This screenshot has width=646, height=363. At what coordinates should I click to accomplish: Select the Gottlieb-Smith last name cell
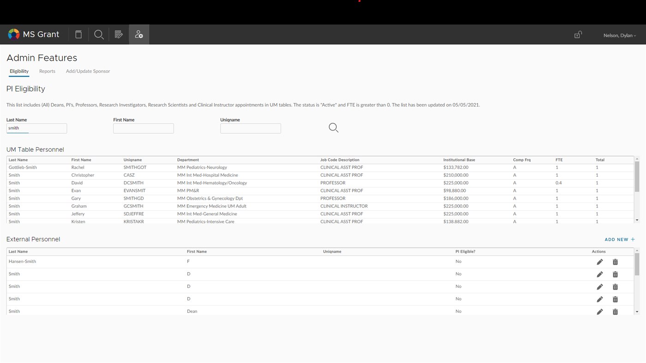point(23,167)
